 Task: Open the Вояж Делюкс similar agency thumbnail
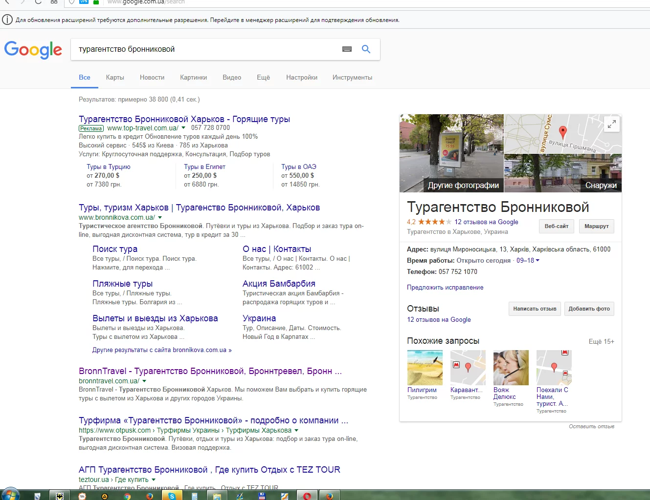tap(511, 368)
